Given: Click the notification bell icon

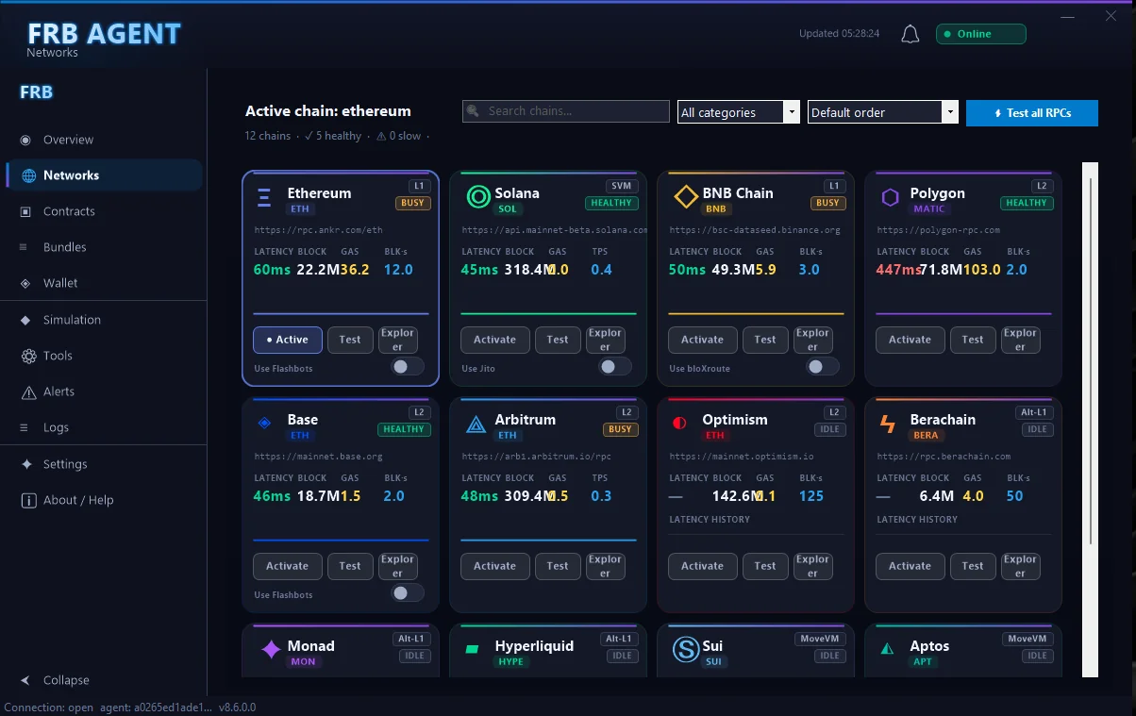Looking at the screenshot, I should 910,35.
